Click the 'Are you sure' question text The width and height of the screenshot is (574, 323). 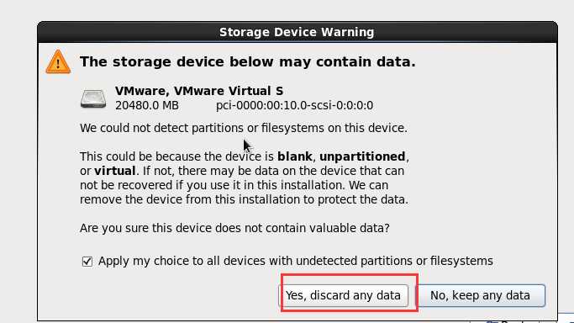pos(234,228)
